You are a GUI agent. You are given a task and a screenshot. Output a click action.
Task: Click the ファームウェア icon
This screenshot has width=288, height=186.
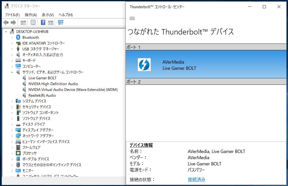click(18, 147)
